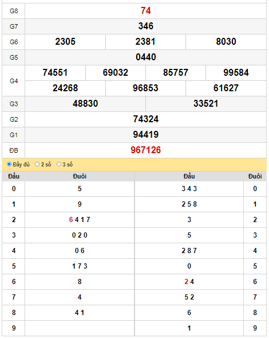Viewport: 269px width, 338px height.
Task: Click the G4 number 74551
Action: click(55, 72)
